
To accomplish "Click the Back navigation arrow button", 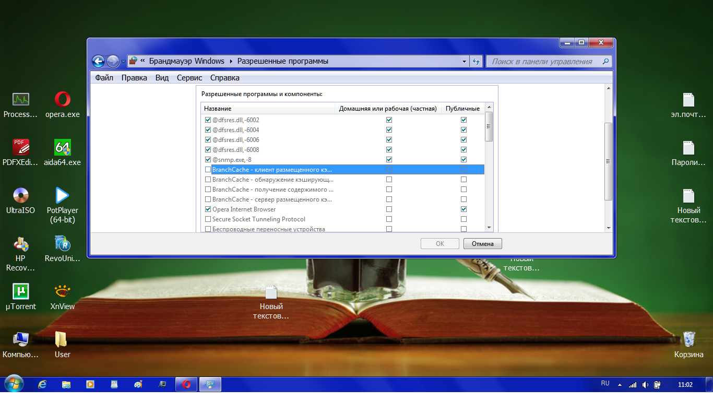I will tap(98, 61).
